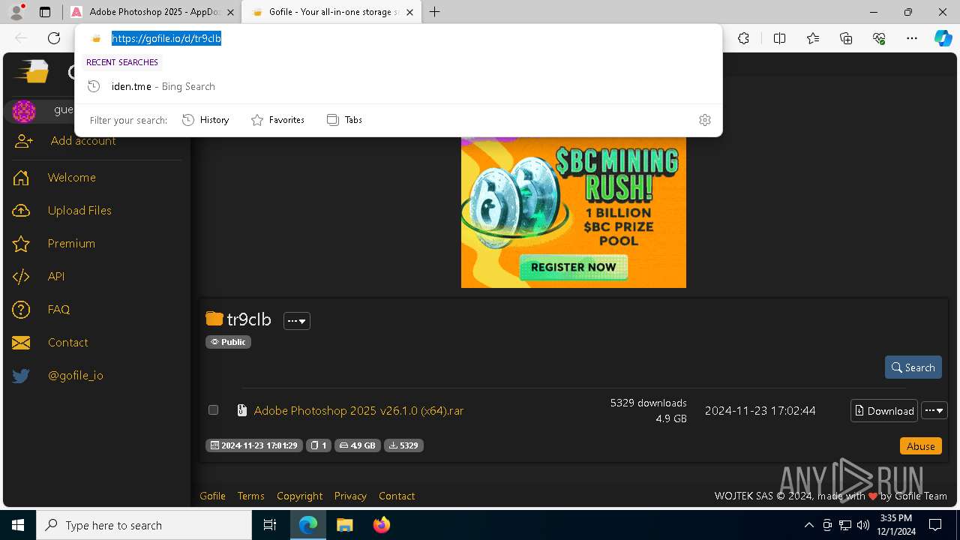Switch to the Gofile storage tab
The image size is (960, 540).
click(x=330, y=12)
